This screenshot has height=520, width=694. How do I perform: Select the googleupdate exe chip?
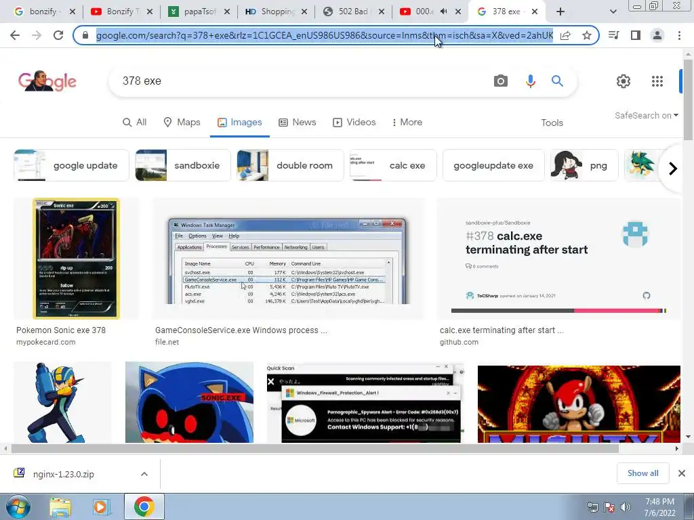point(493,165)
